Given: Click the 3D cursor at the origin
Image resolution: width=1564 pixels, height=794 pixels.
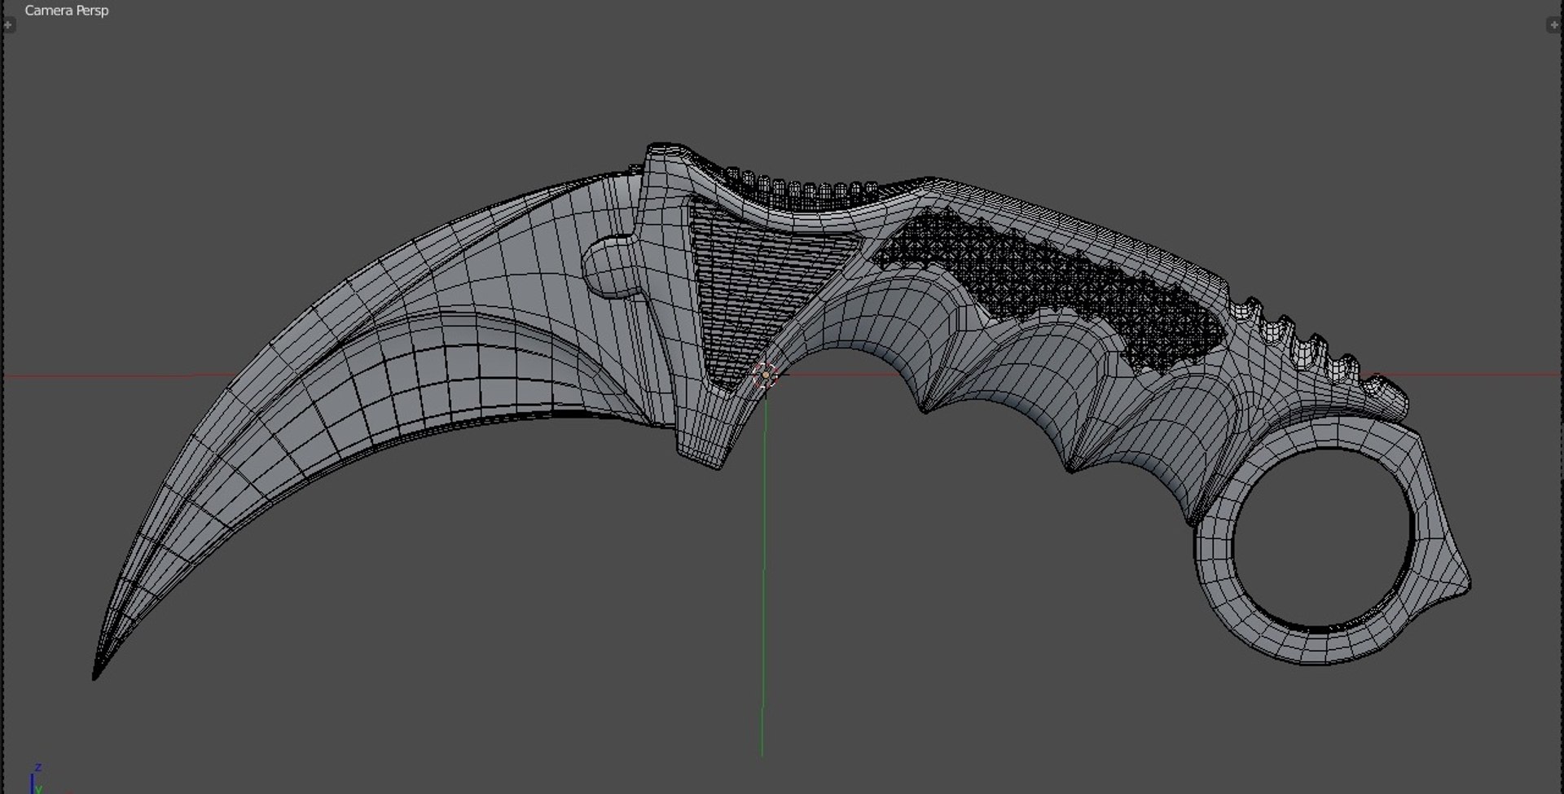Looking at the screenshot, I should pyautogui.click(x=765, y=375).
